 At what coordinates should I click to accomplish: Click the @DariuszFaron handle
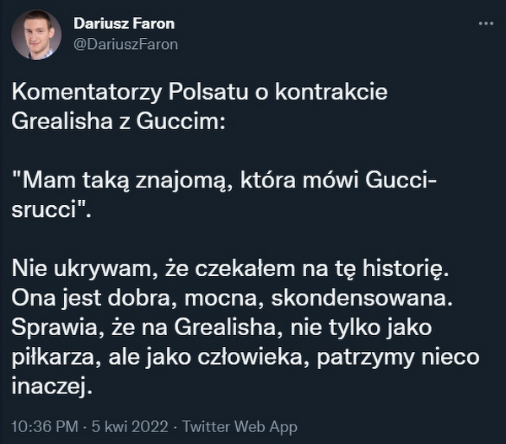tap(126, 45)
